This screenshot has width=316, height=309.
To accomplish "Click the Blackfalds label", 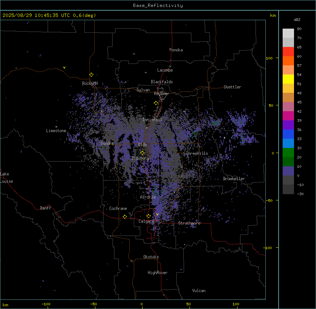I will (162, 82).
